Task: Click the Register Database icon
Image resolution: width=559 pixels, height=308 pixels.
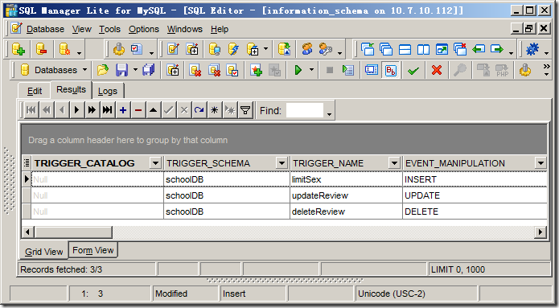Action: click(x=64, y=49)
